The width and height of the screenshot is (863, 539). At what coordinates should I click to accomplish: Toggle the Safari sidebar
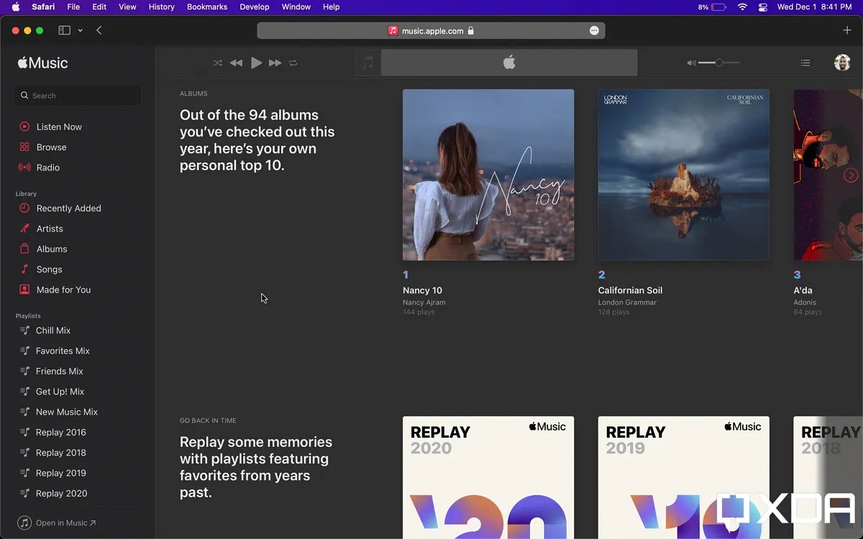pos(64,29)
